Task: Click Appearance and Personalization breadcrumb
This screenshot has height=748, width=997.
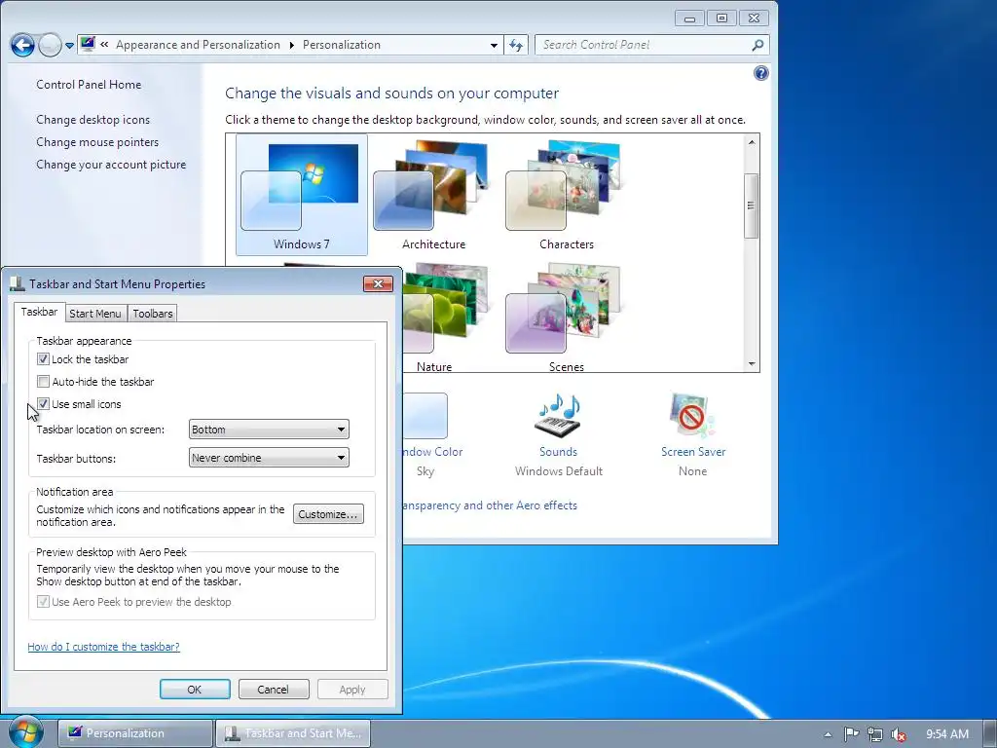Action: (x=198, y=45)
